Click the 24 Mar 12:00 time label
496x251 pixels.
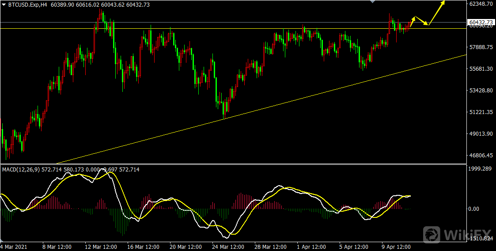click(228, 247)
